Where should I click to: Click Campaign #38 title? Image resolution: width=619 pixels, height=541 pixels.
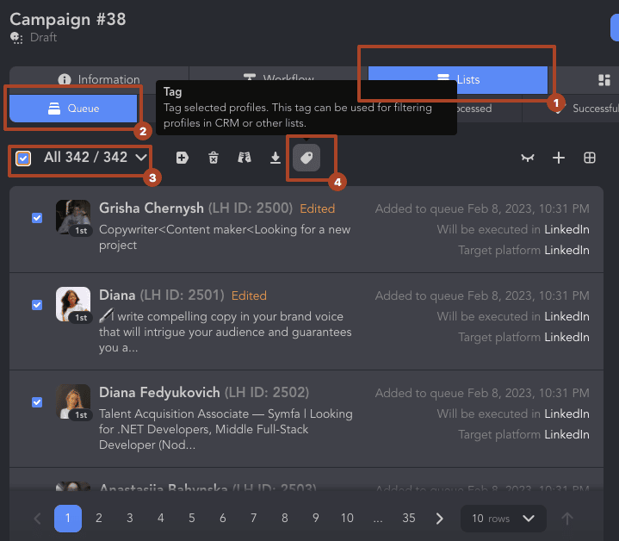point(68,19)
